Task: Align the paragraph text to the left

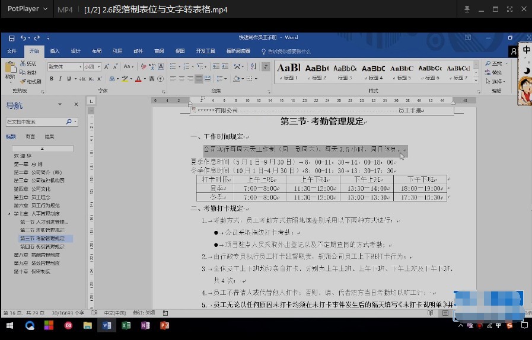Action: [173, 79]
